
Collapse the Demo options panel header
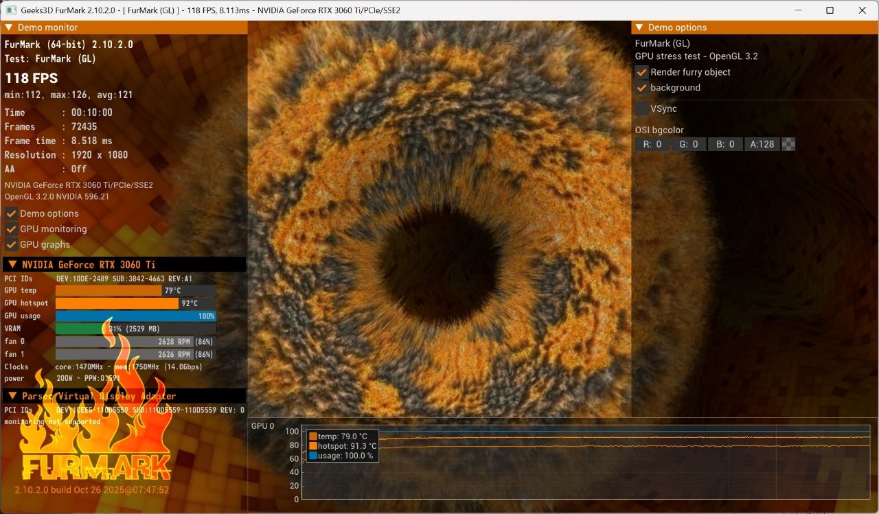[x=639, y=27]
